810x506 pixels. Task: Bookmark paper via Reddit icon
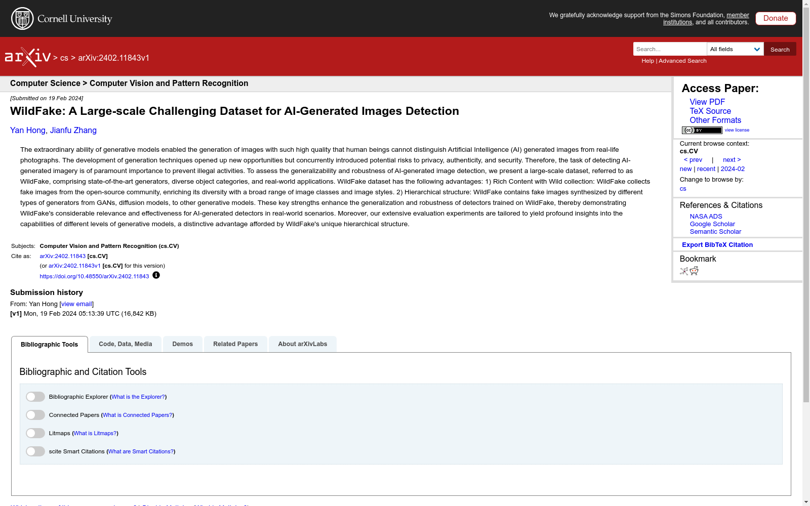(x=694, y=271)
